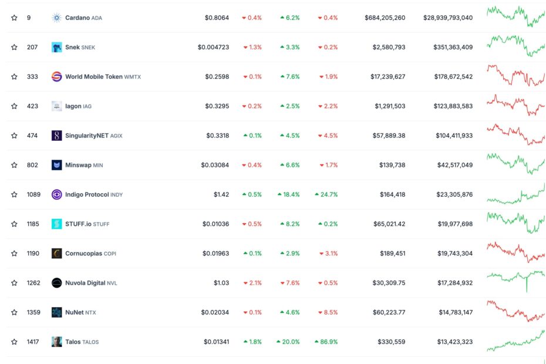Open the Iagon coin logo
Viewport: 546px width, 364px height.
56,106
